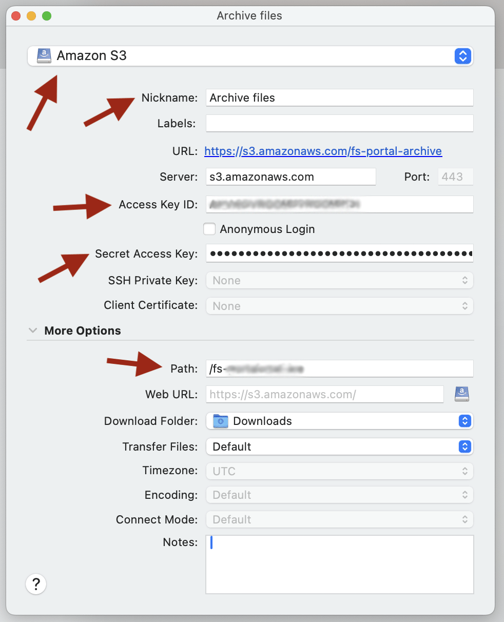
Task: Click the Server field with s3.amazonaws.com
Action: [x=290, y=177]
